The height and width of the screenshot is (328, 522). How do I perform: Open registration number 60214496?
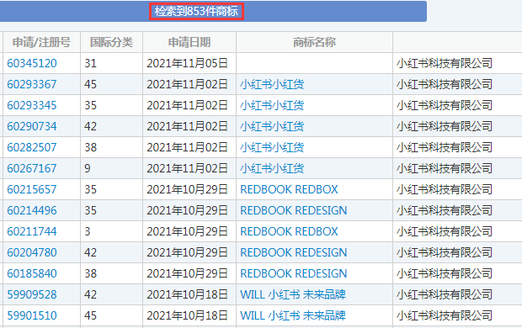(x=32, y=210)
